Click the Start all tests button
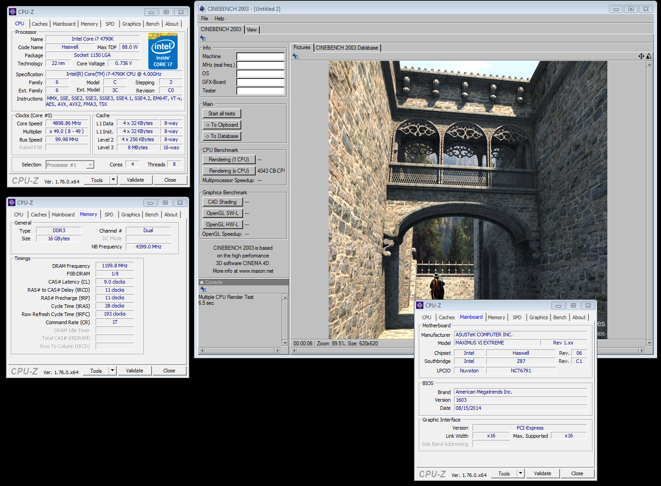This screenshot has width=661, height=486. click(x=221, y=114)
